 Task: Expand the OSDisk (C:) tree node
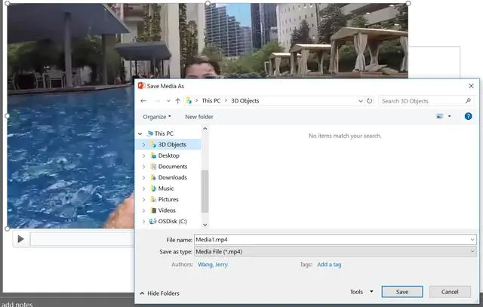[x=143, y=222]
